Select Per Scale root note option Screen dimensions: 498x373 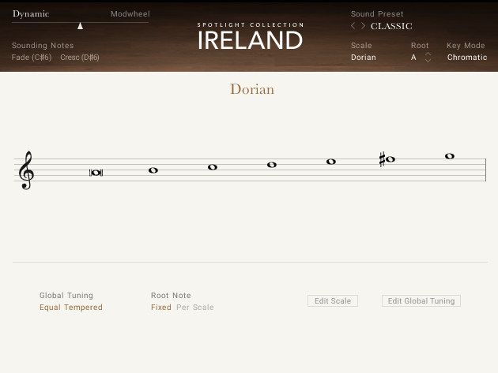click(x=195, y=308)
